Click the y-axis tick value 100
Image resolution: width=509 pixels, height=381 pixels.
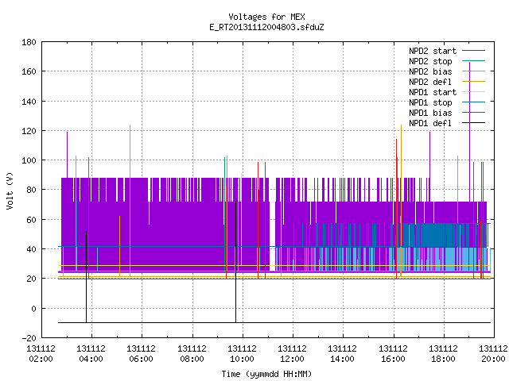coord(29,160)
